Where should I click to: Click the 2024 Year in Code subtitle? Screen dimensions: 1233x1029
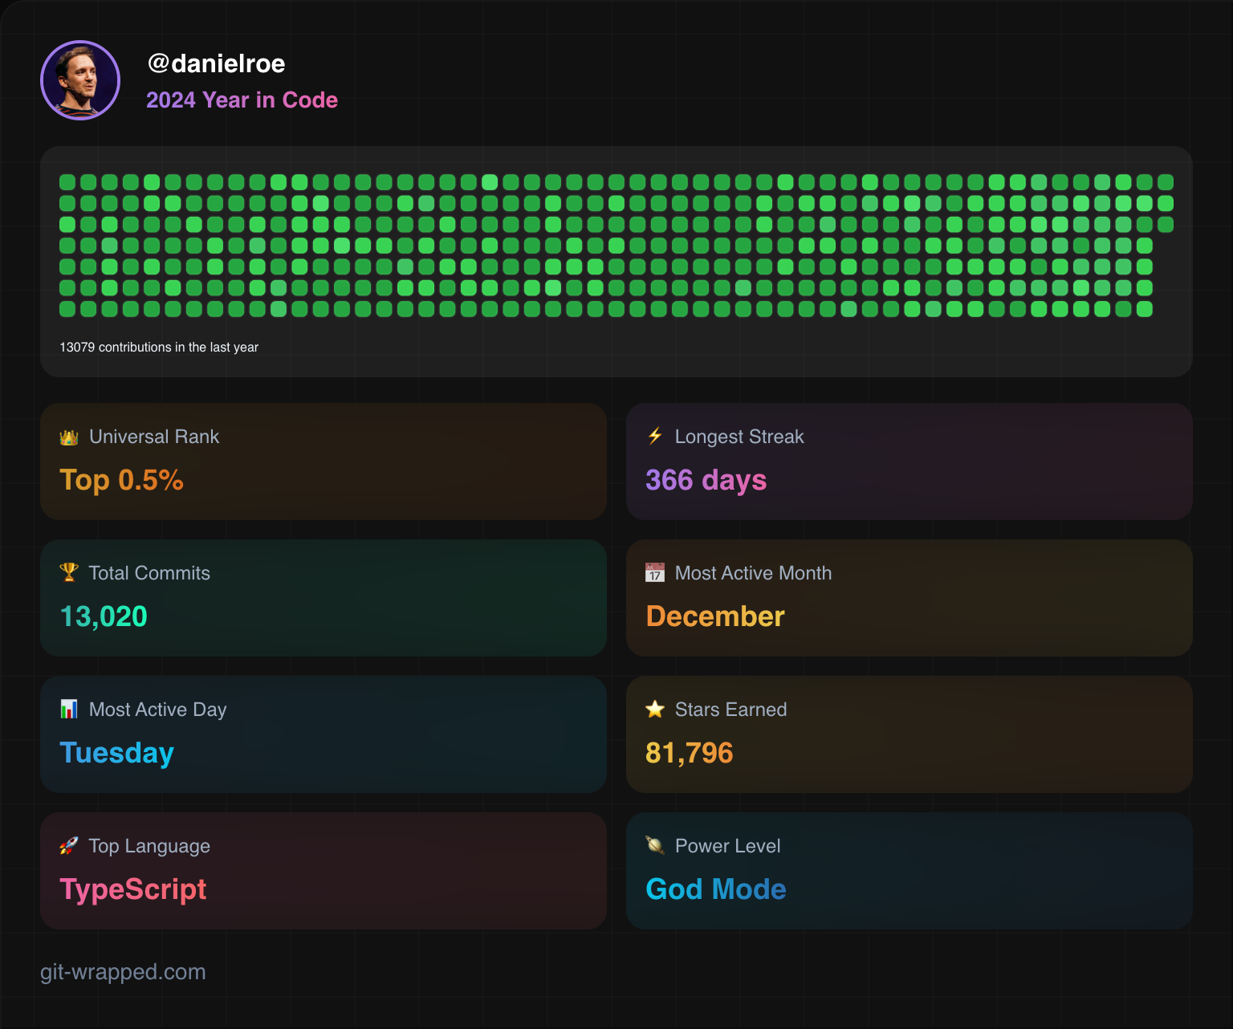point(242,100)
